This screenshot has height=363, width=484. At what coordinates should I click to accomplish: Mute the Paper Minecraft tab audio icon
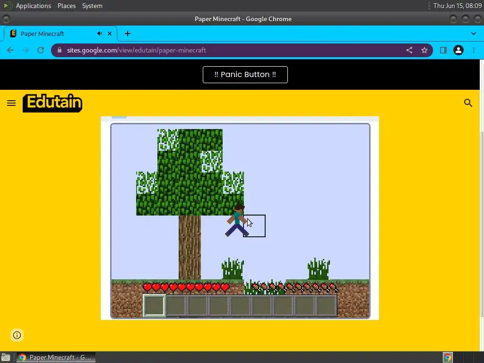click(99, 34)
